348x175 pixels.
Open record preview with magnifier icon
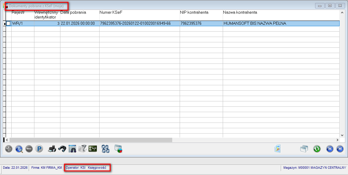[19, 149]
